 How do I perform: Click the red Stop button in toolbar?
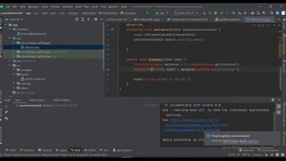245,13
